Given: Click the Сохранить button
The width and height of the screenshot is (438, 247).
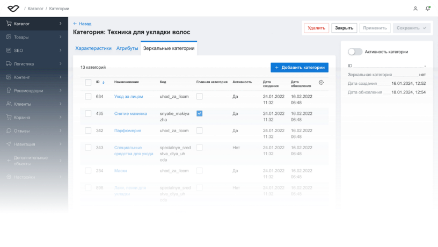Looking at the screenshot, I should (x=412, y=28).
